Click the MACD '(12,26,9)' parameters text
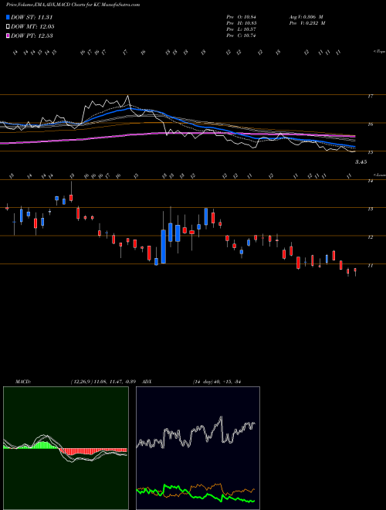This screenshot has width=386, height=510. coord(82,382)
